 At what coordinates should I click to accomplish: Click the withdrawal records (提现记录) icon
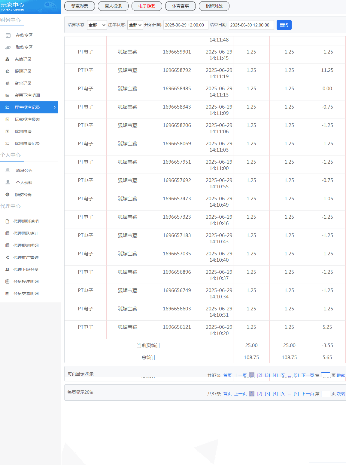[8, 72]
